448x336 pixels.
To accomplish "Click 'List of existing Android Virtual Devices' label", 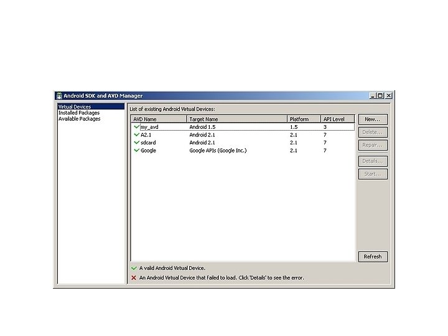I will tap(172, 109).
